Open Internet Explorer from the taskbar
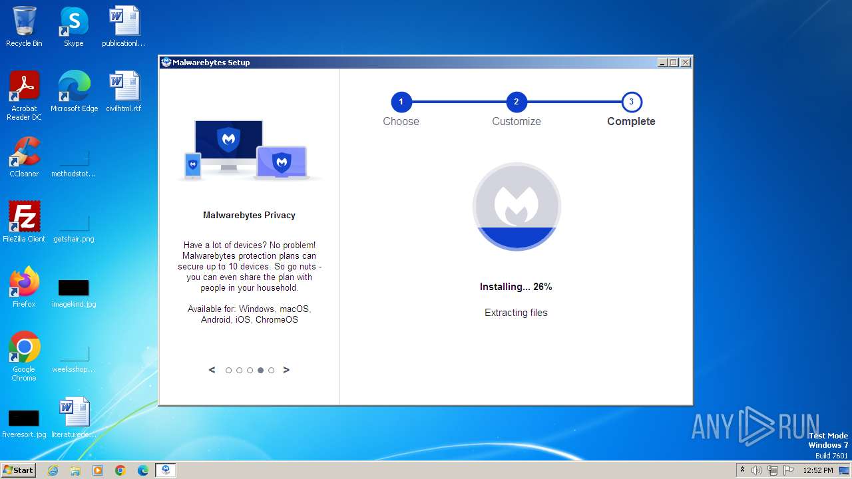 (x=53, y=470)
